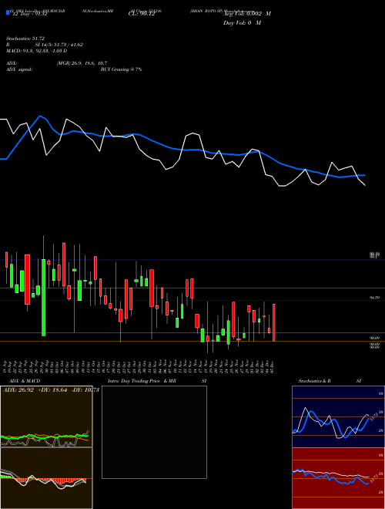Click the '+DY: 18.64' value in ADX panel
Screen dimensions: 385x509
[x=52, y=389]
